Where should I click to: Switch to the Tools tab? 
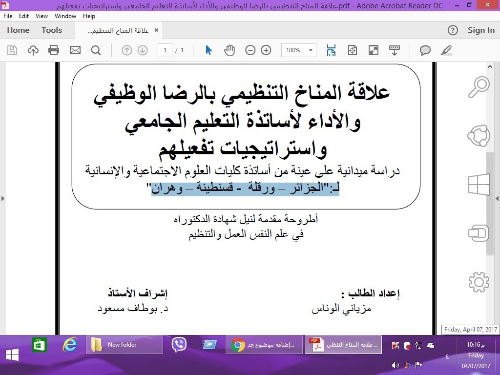click(x=52, y=30)
